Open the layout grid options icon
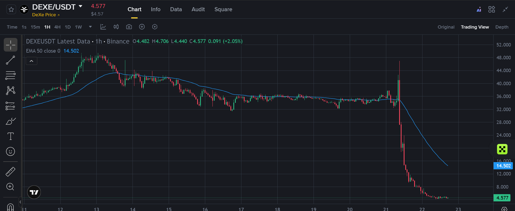Screen dimensions: 515x211 (492, 9)
